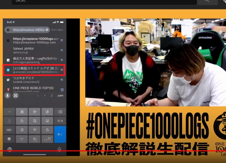Open the つぶやきデスク suggestion
The height and width of the screenshot is (163, 226).
coord(34,80)
